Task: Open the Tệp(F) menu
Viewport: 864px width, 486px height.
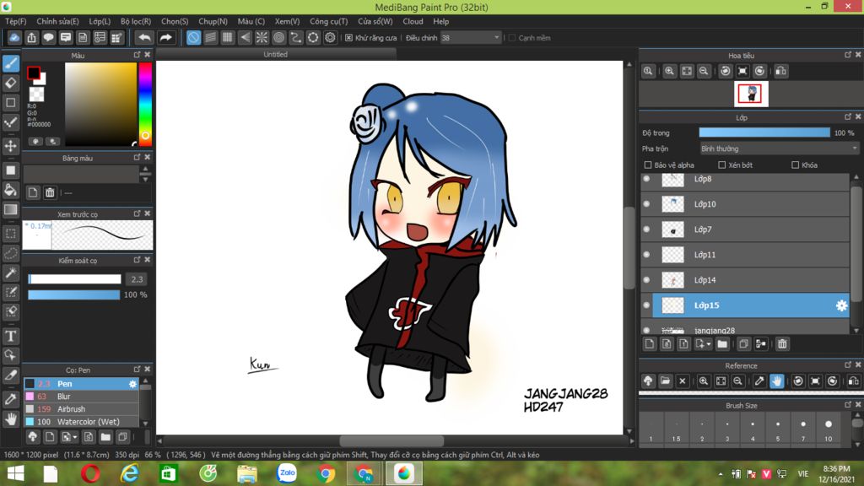Action: coord(15,21)
